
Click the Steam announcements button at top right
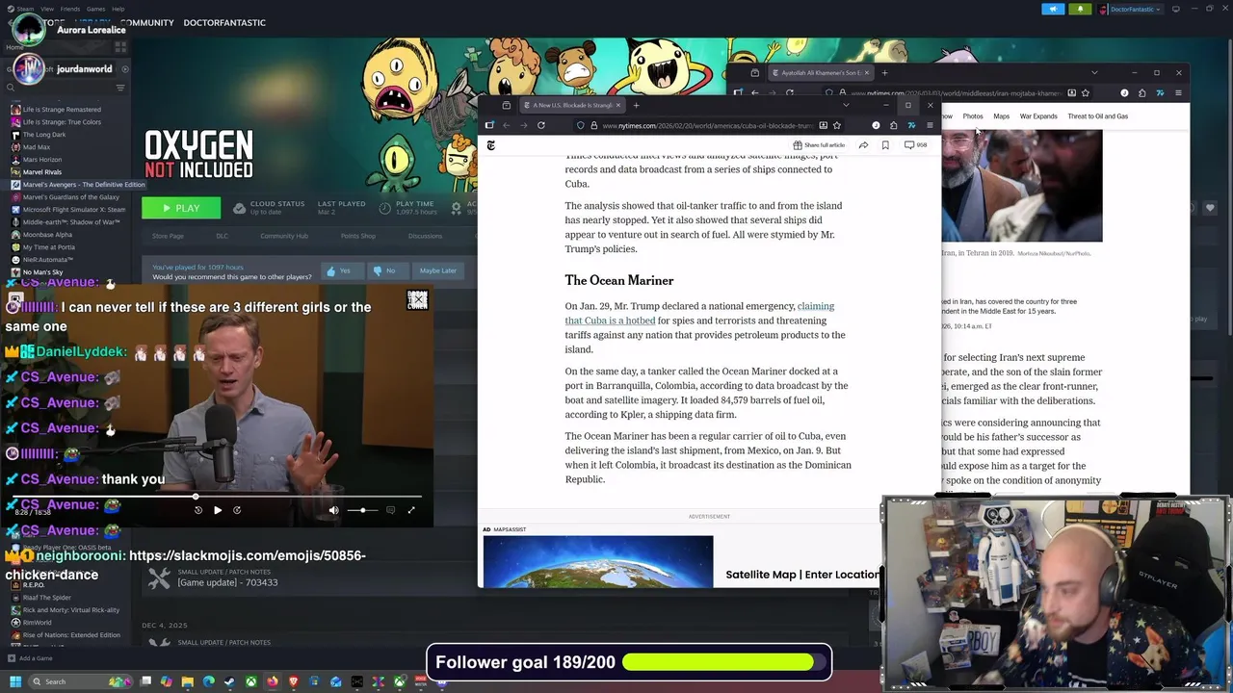tap(1053, 9)
